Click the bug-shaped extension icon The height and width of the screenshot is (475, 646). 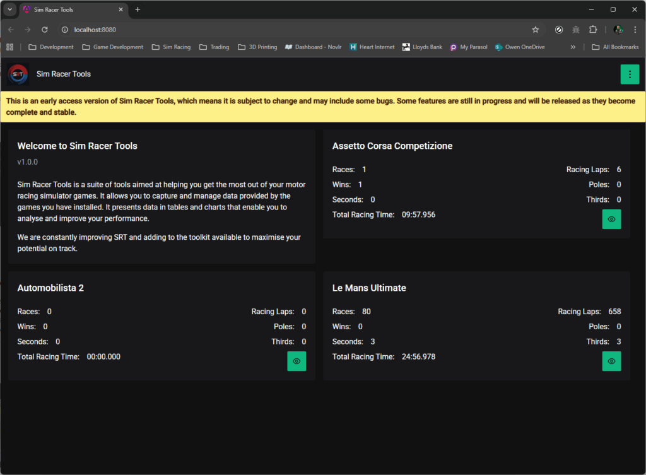(576, 30)
